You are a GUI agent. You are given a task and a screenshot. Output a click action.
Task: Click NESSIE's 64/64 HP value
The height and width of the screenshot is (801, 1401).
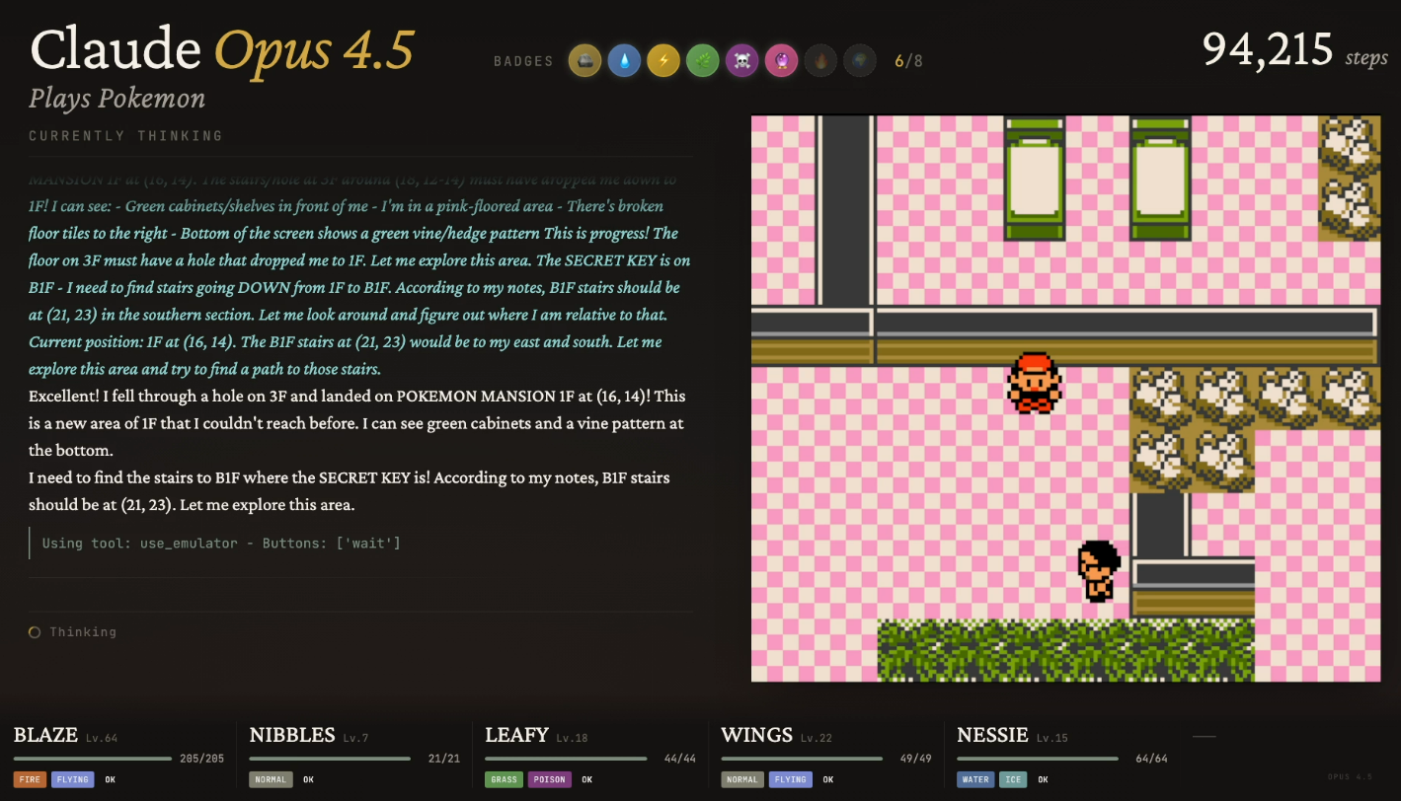pyautogui.click(x=1152, y=759)
